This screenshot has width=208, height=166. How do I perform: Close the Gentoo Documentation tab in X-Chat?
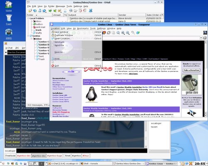pos(6,52)
